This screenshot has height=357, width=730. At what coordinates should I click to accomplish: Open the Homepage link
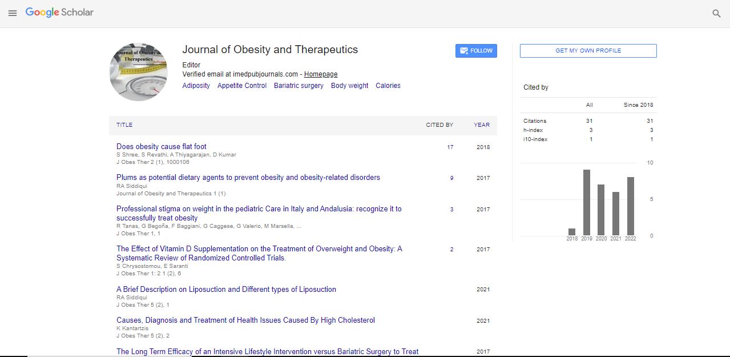pos(321,74)
